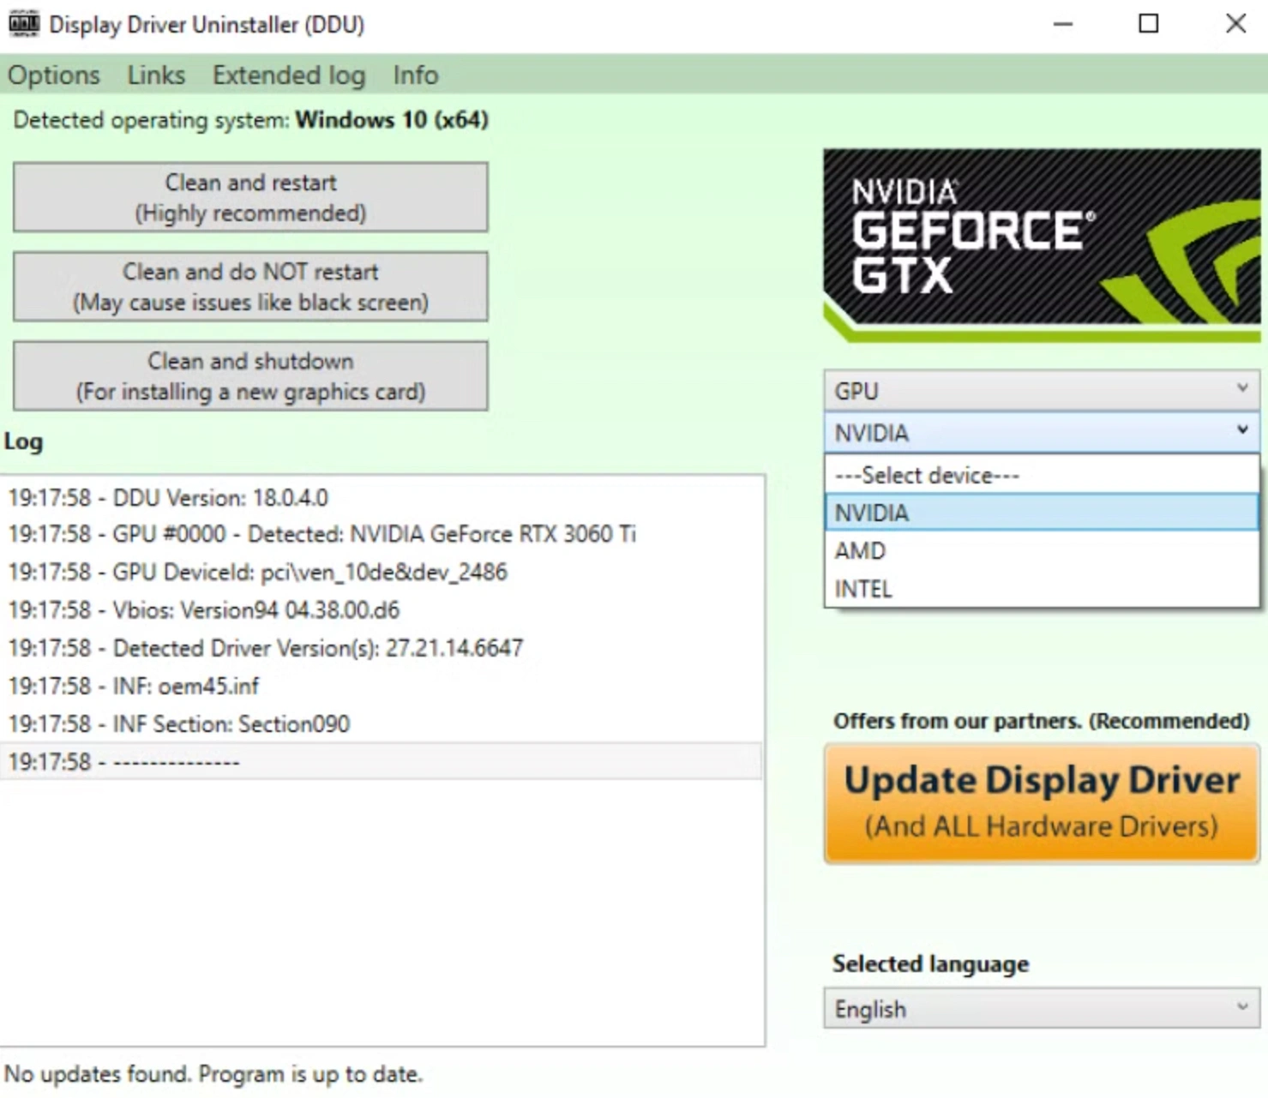
Task: Select the 'Vbios: Version94' log line
Action: 381,609
